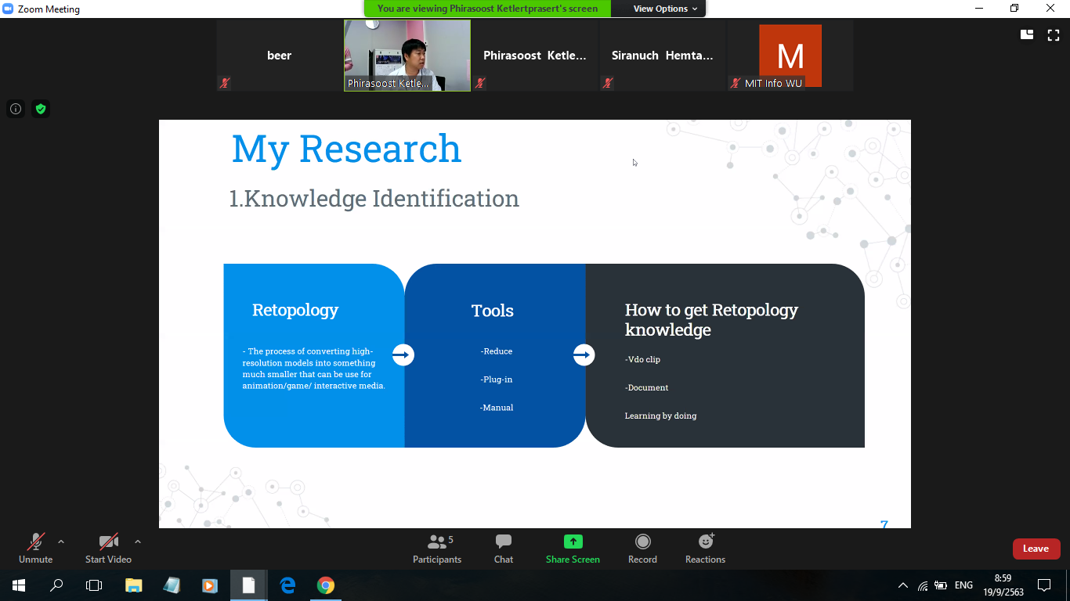Select the MIT Info WU participant tile
Image resolution: width=1070 pixels, height=601 pixels.
(x=790, y=56)
